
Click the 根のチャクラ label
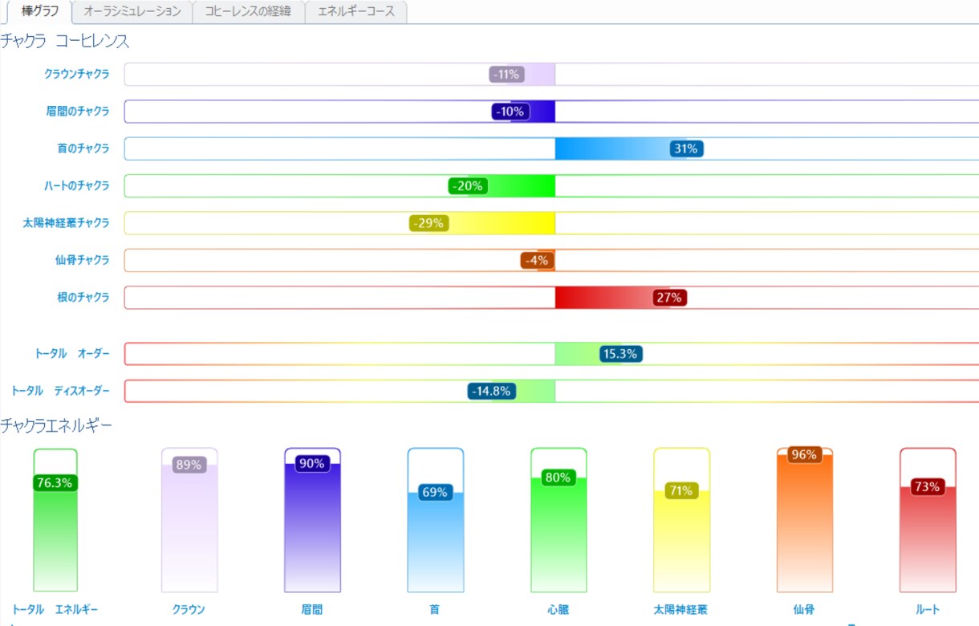point(83,297)
